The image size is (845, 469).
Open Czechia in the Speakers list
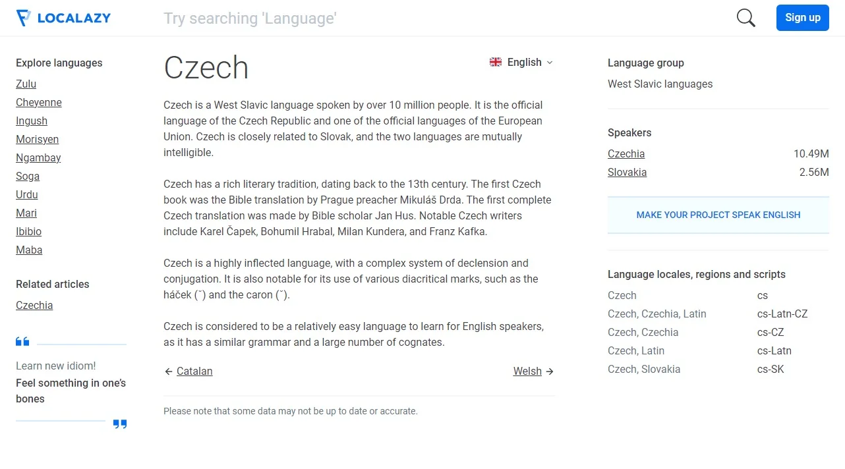[626, 154]
